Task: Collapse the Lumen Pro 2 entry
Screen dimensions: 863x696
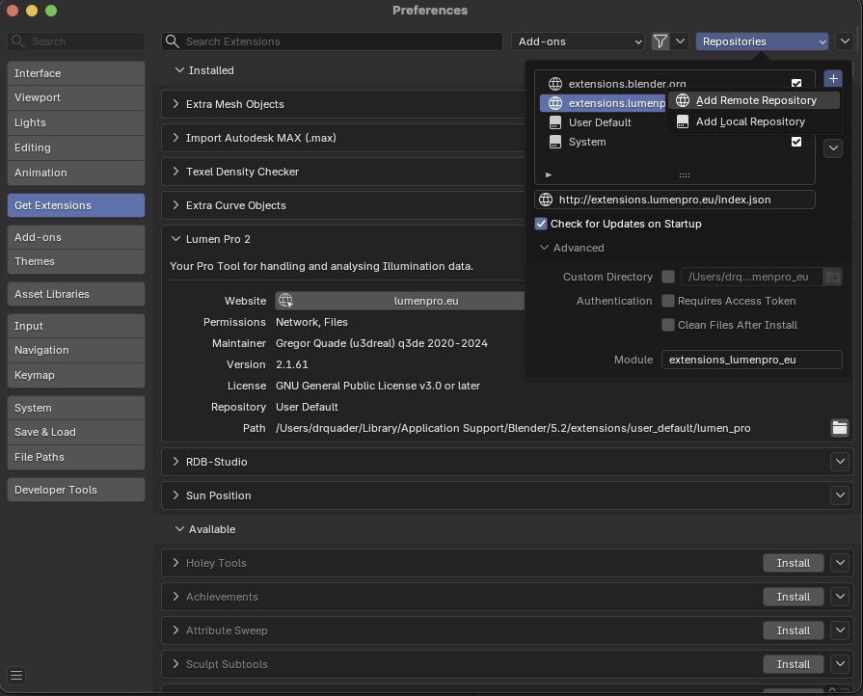Action: pyautogui.click(x=175, y=239)
